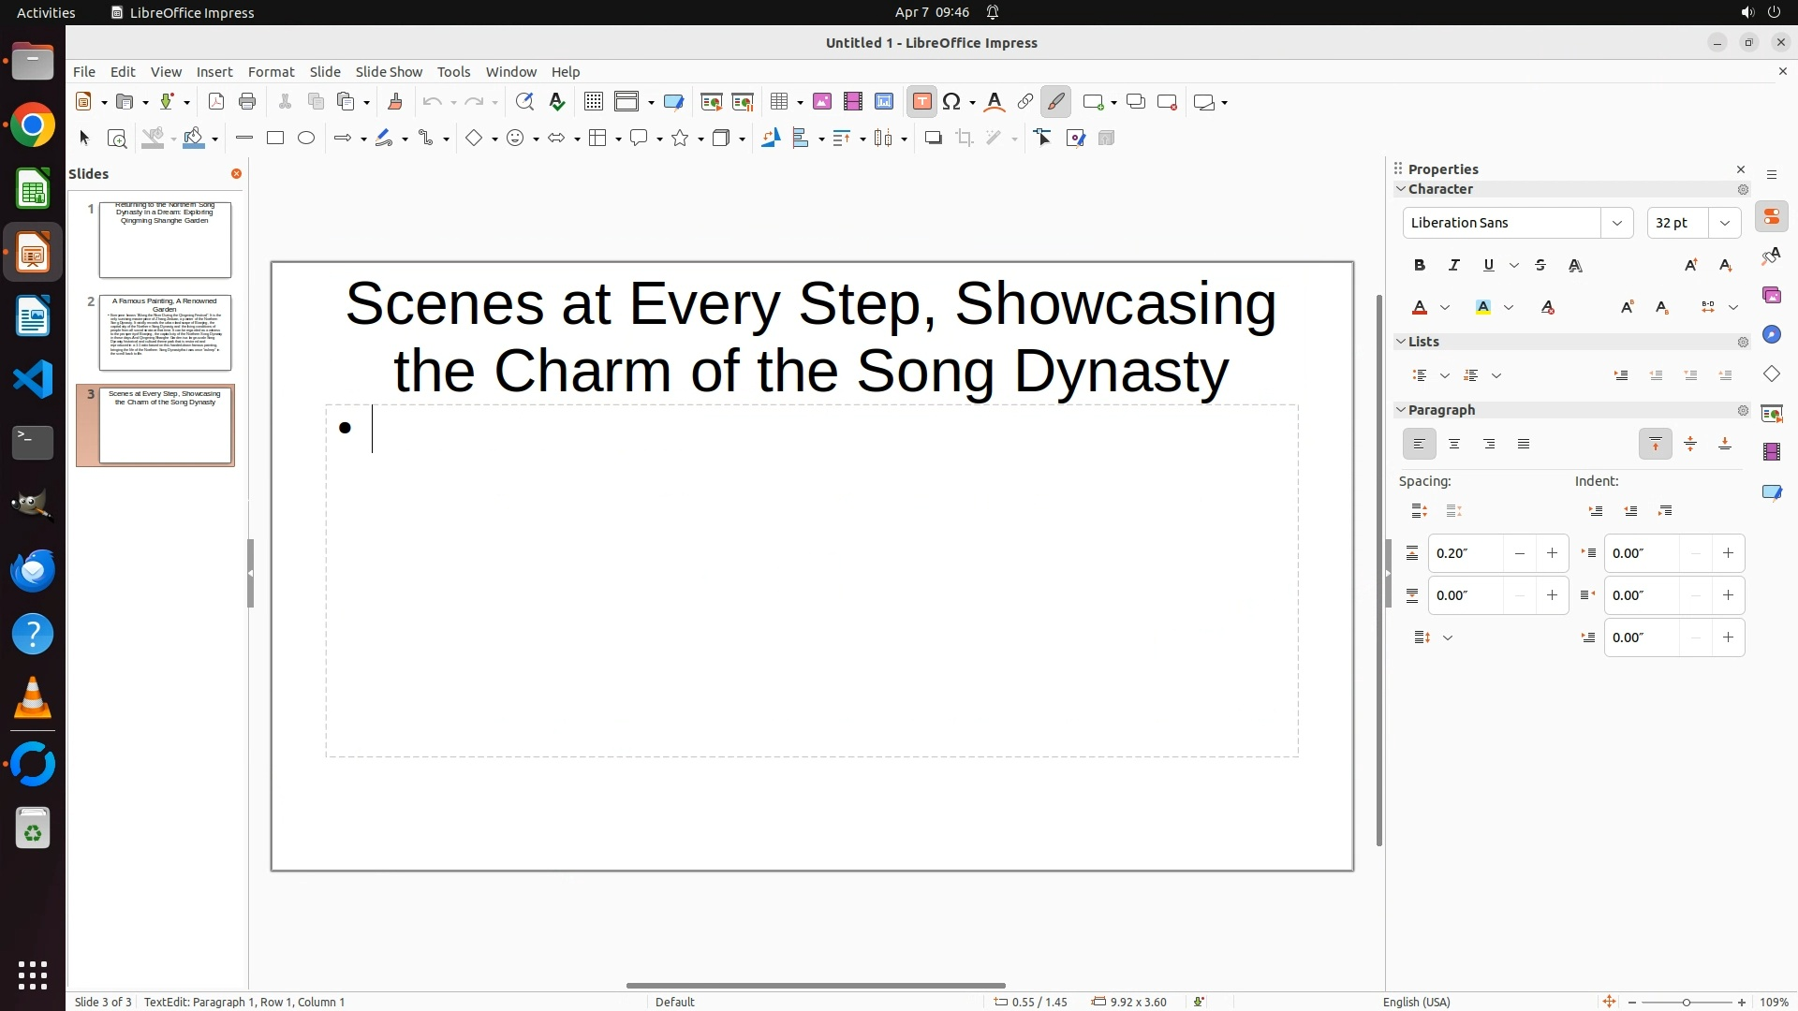The width and height of the screenshot is (1798, 1011).
Task: Insert a table from the toolbar
Action: coord(778,102)
